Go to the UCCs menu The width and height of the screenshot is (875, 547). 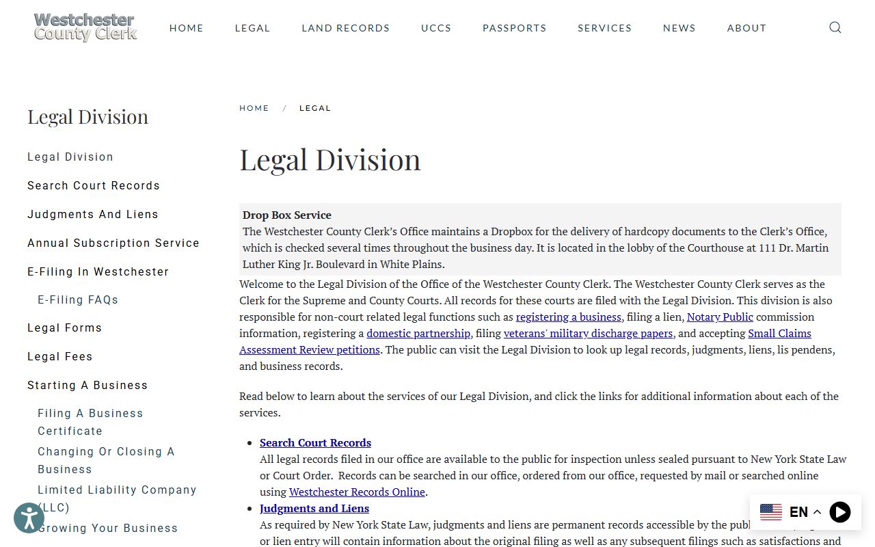tap(436, 28)
